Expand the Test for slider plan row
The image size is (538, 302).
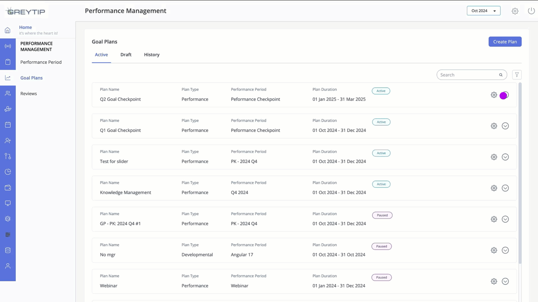click(505, 157)
